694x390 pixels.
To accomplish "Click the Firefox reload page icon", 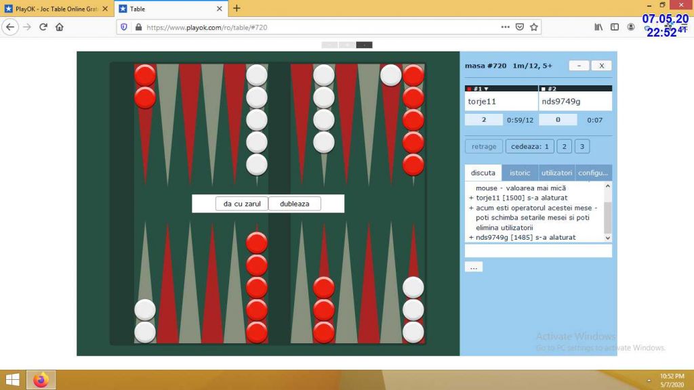I will coord(43,27).
